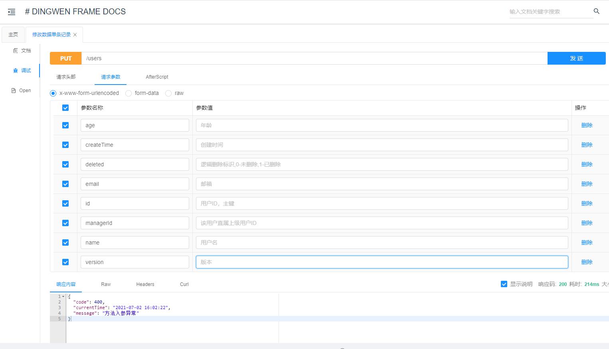Open the AfterScript tab

[157, 77]
